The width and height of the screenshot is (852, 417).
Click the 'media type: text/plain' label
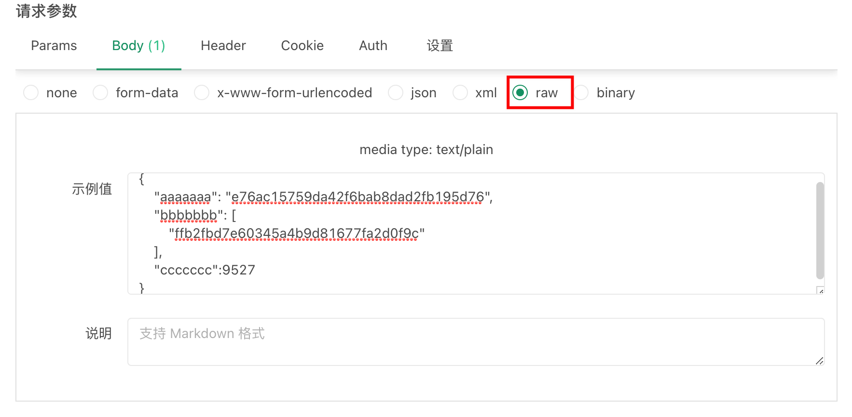426,149
